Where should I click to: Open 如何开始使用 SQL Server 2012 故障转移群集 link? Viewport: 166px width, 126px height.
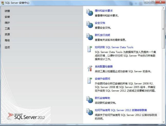click(x=121, y=110)
